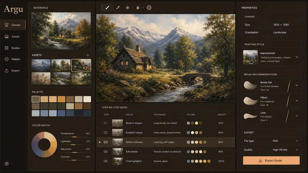308x173 pixels.
Task: Select step 04 Add details row
Action: point(166,151)
